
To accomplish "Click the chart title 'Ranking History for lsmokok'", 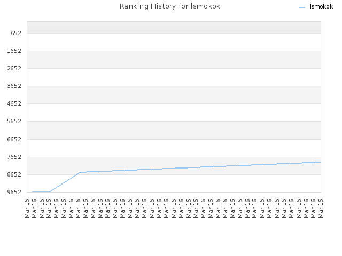I will pyautogui.click(x=170, y=6).
